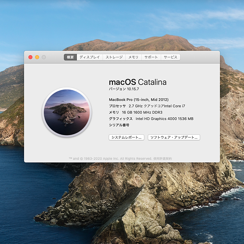Viewport: 244px width, 244px height.
Task: Click the MacBook Pro (15-inch, Mid 2012) text
Action: (x=139, y=100)
